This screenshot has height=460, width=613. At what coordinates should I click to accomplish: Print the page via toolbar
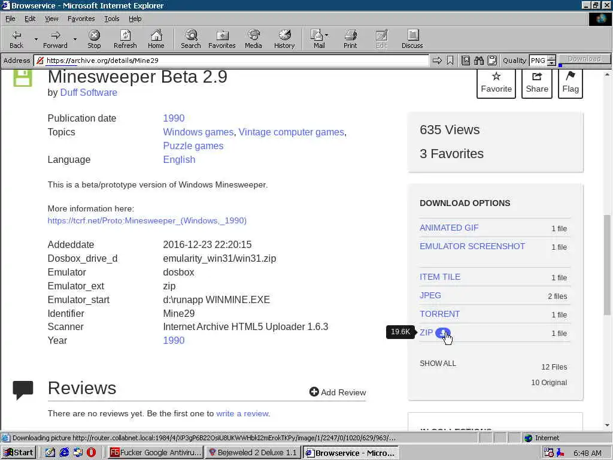point(350,39)
